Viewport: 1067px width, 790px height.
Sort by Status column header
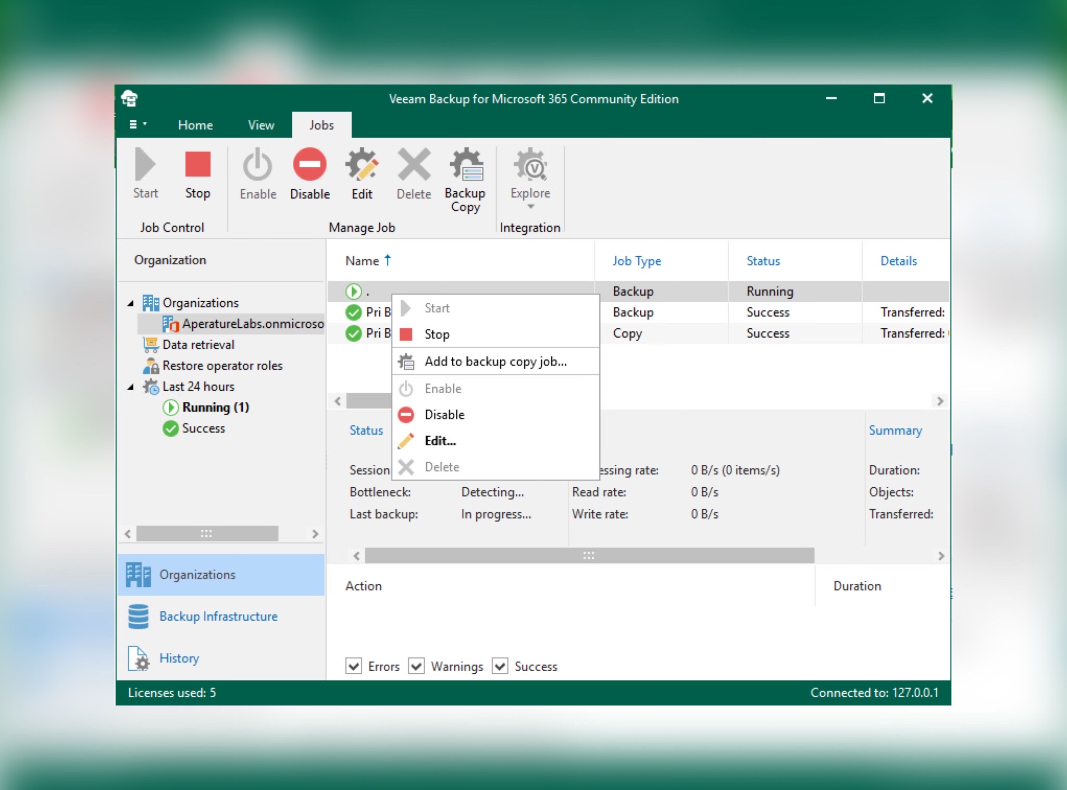coord(795,261)
